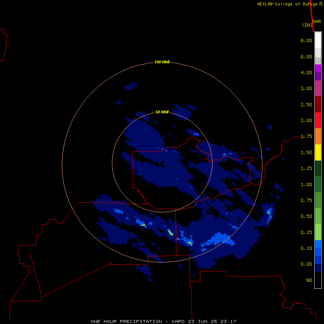The height and width of the screenshot is (324, 324).
Task: Click the 0.25 legend value
Action: click(306, 233)
